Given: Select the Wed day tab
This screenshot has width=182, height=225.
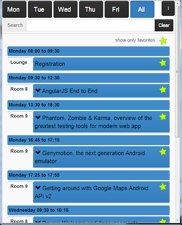Looking at the screenshot, I should (x=66, y=9).
